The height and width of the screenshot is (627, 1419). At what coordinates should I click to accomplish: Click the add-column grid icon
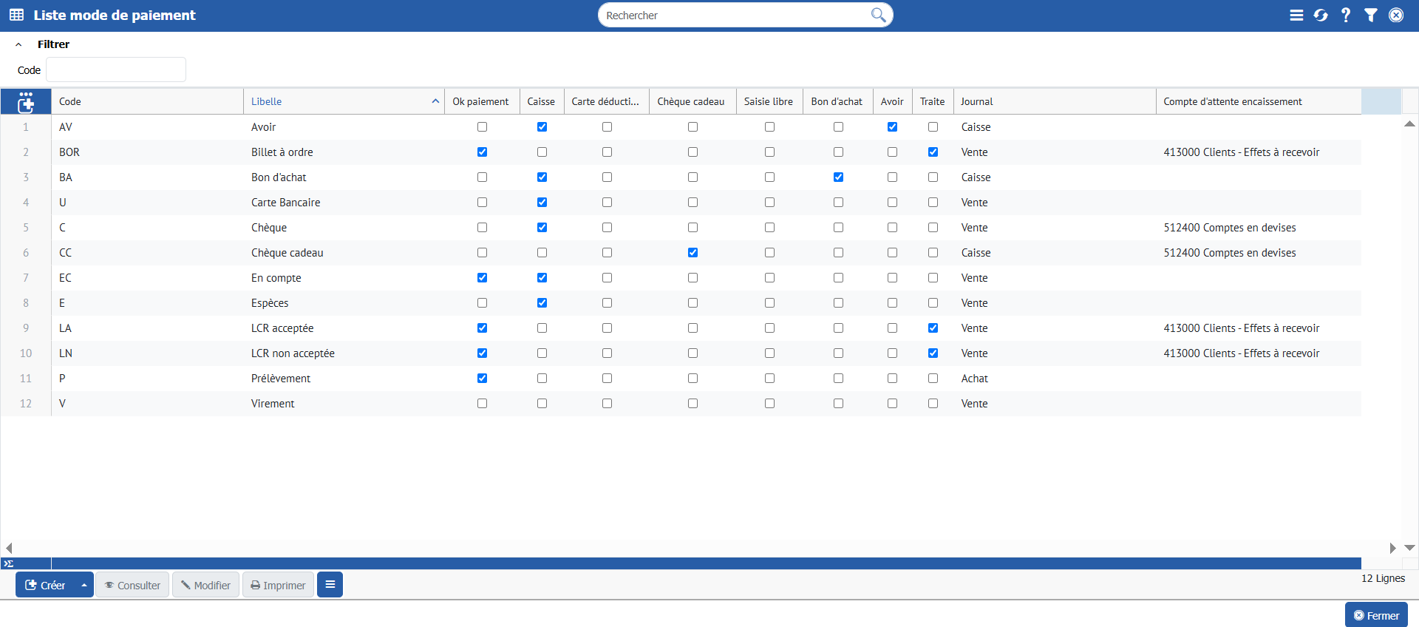coord(26,102)
